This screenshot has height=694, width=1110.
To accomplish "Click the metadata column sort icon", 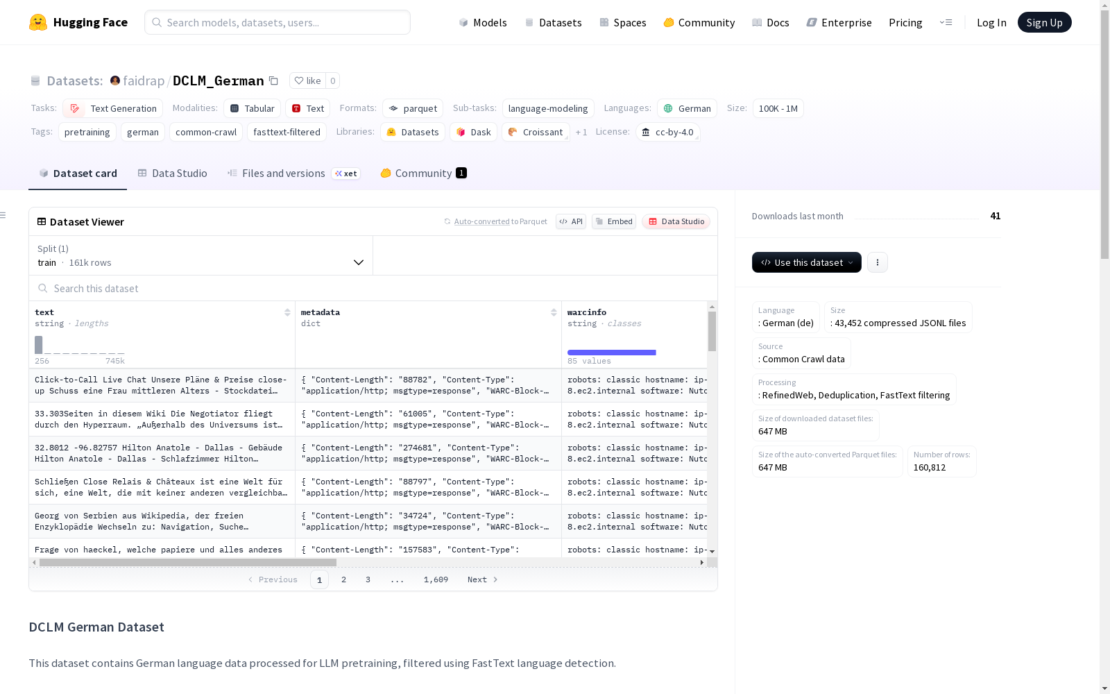I will tap(554, 312).
